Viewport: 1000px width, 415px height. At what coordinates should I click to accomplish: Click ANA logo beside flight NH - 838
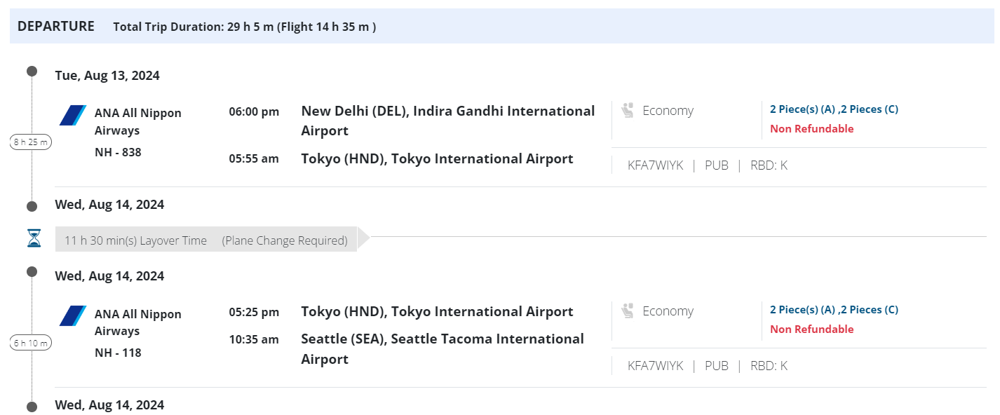pos(73,115)
